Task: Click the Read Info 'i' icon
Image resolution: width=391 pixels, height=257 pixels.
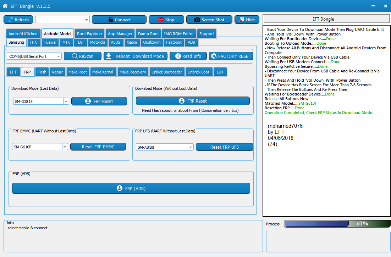Action: point(178,56)
